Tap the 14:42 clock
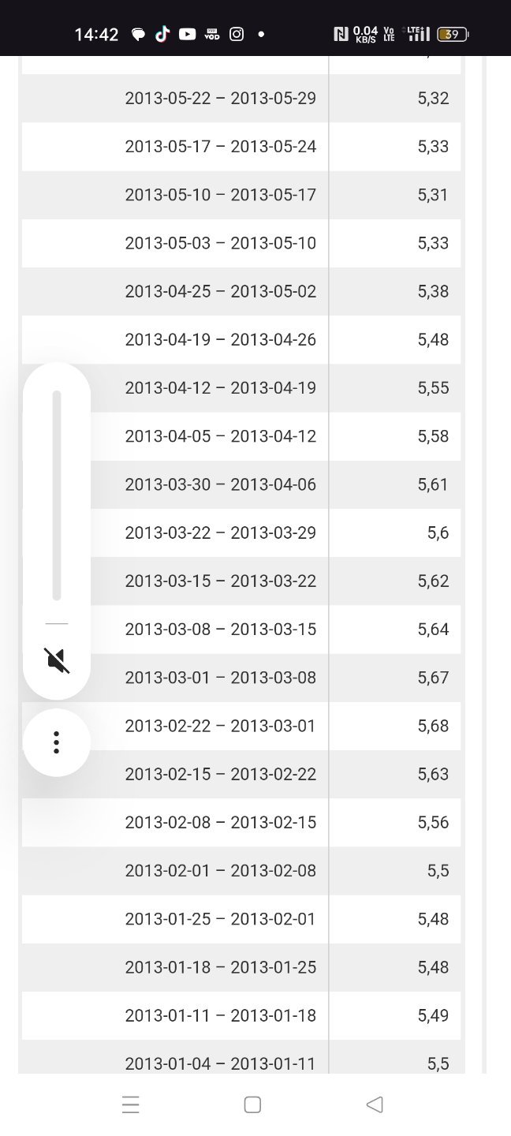This screenshot has height=1136, width=511. pos(96,35)
